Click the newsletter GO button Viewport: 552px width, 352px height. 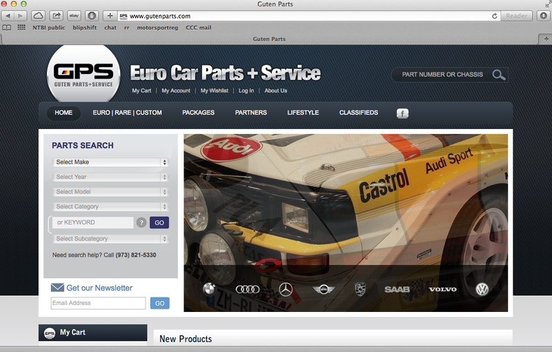tap(160, 303)
